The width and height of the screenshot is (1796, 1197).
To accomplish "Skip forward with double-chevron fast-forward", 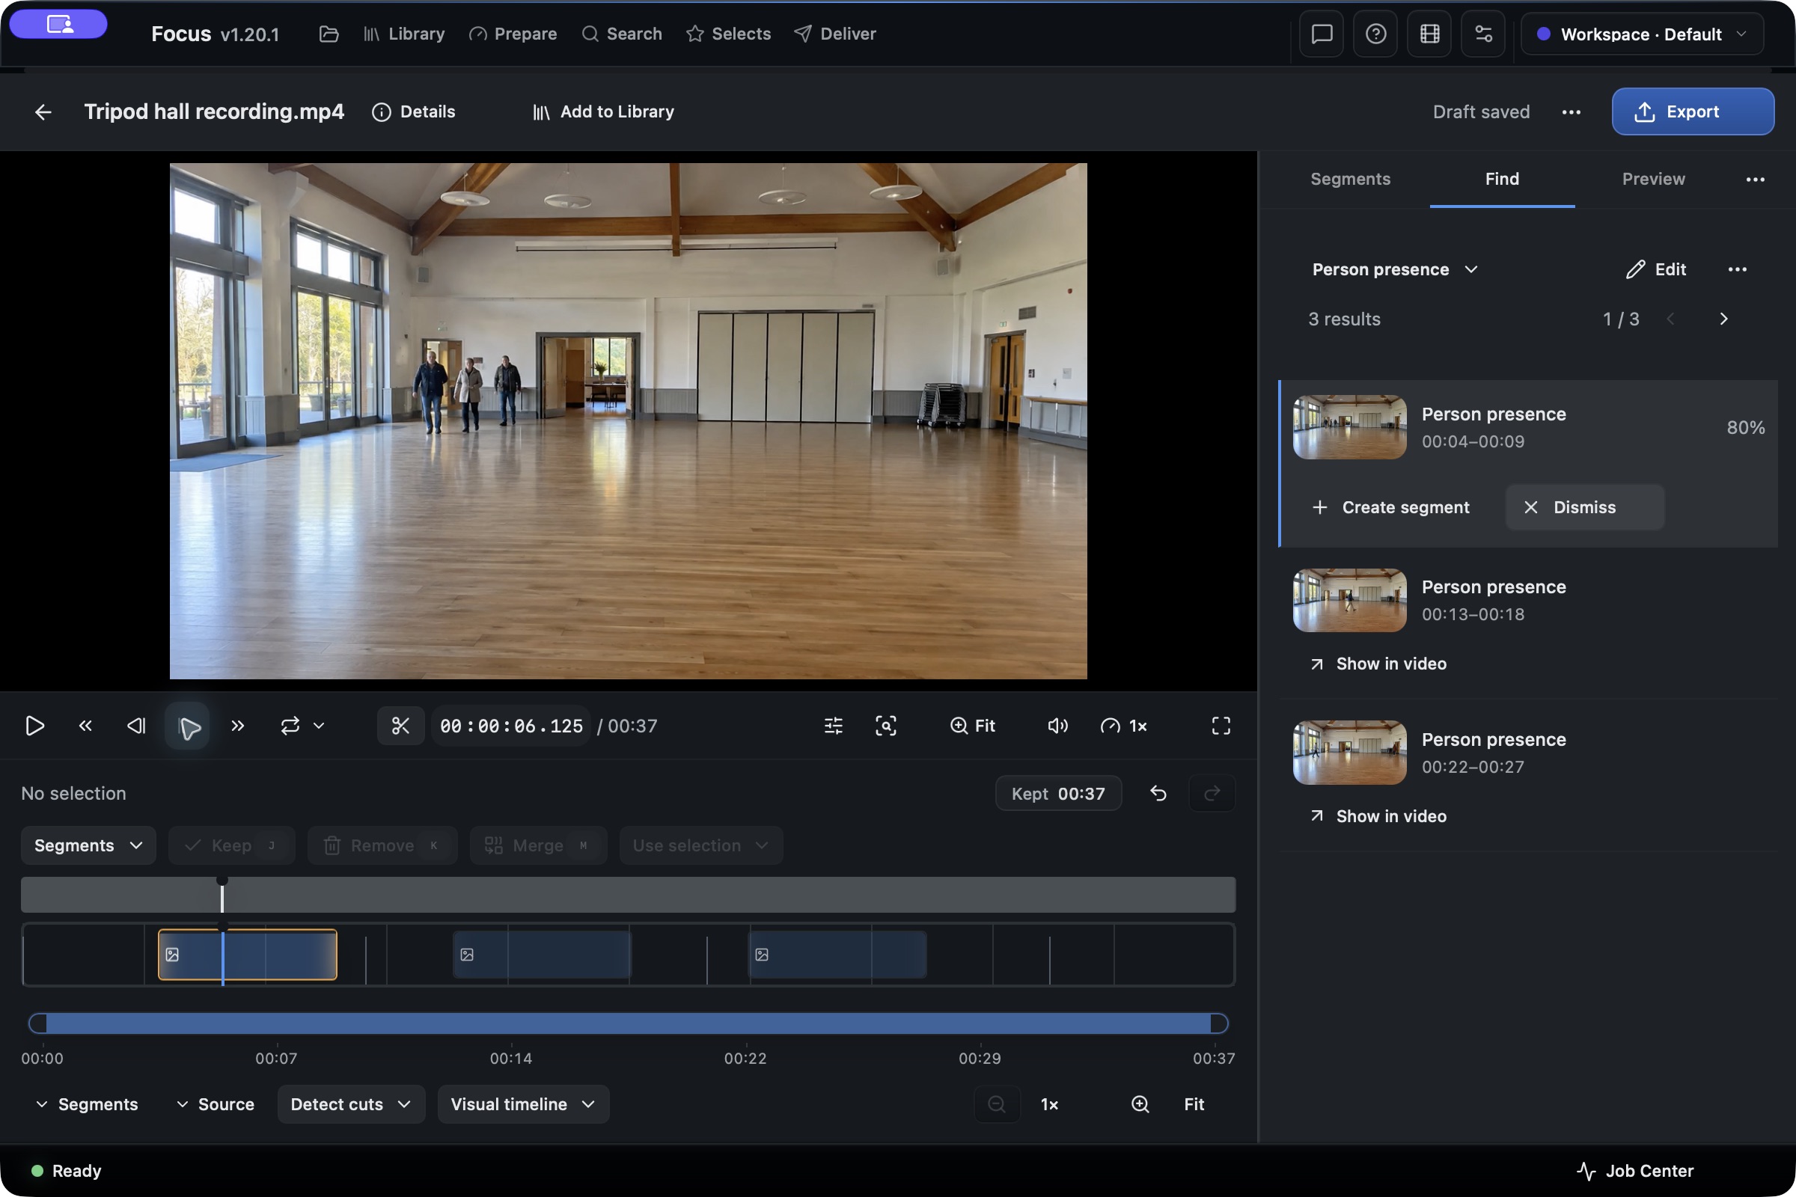I will pos(237,725).
